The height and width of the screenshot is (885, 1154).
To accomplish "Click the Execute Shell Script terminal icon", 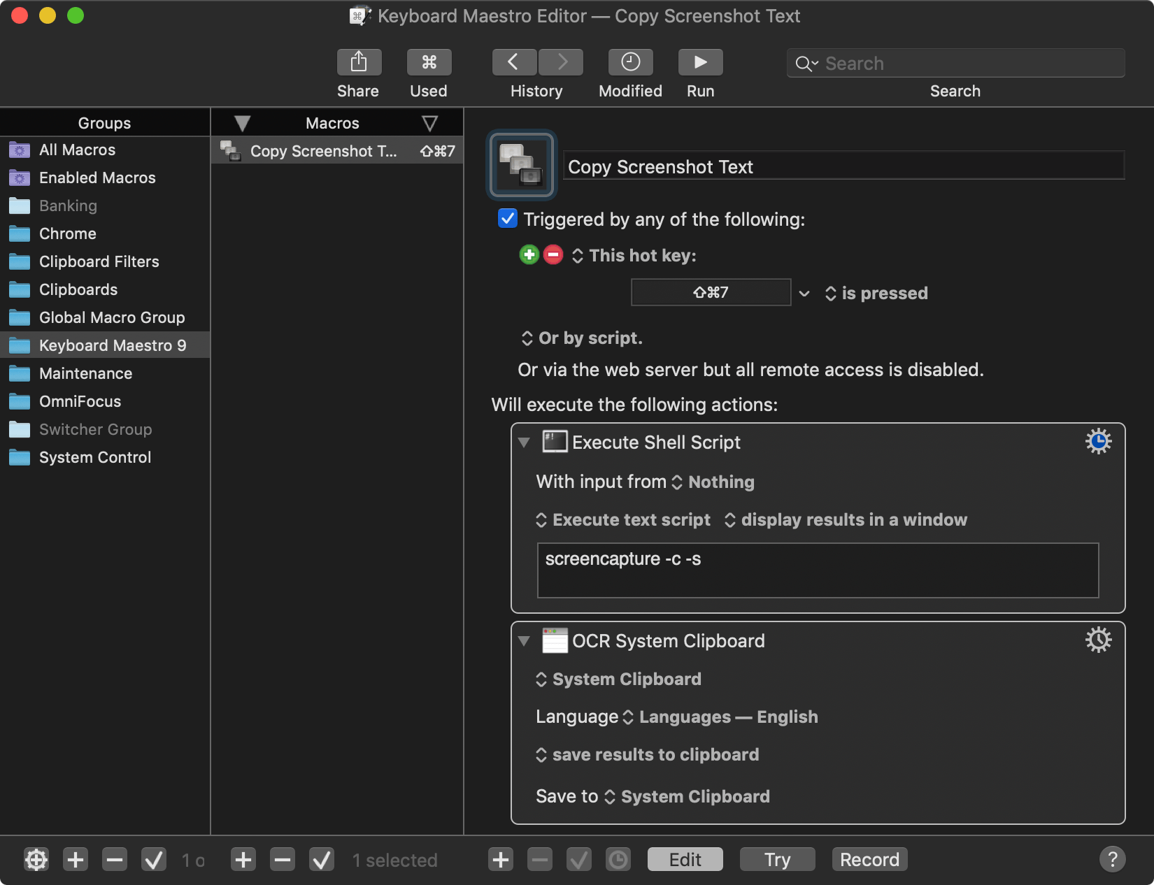I will pos(555,442).
